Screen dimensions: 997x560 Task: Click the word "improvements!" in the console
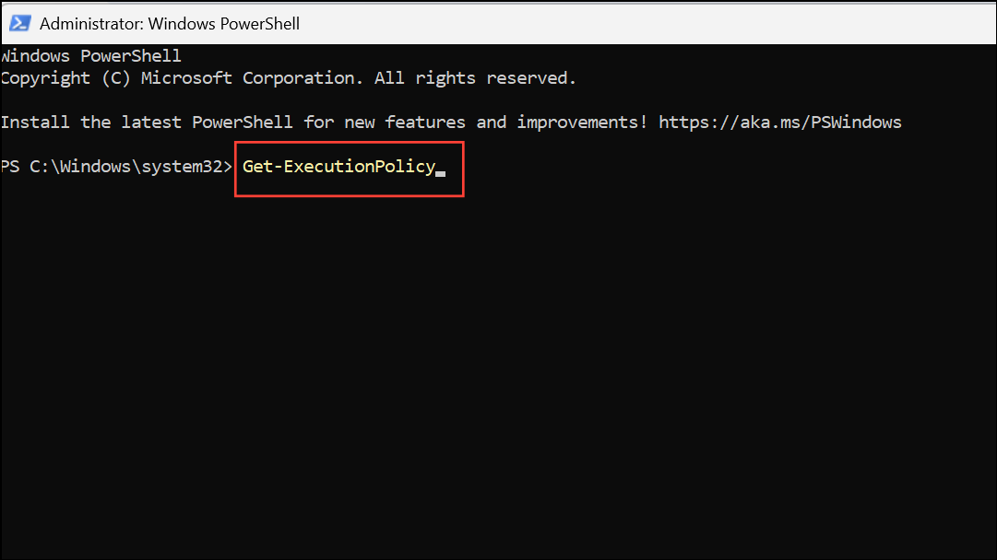582,122
